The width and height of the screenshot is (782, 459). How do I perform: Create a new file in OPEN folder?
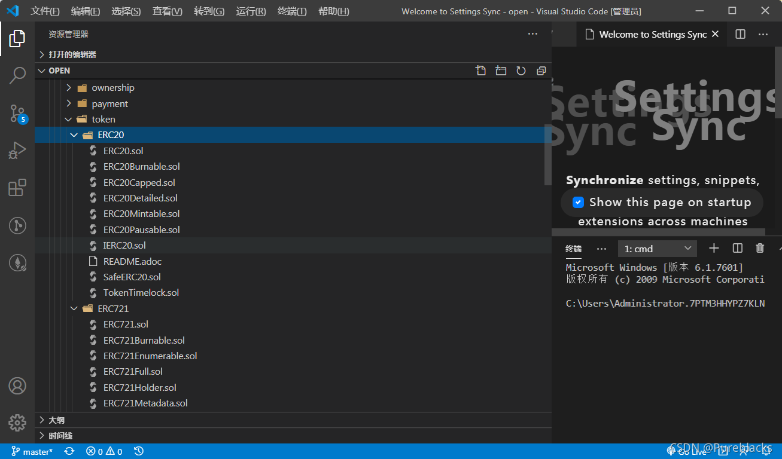480,71
